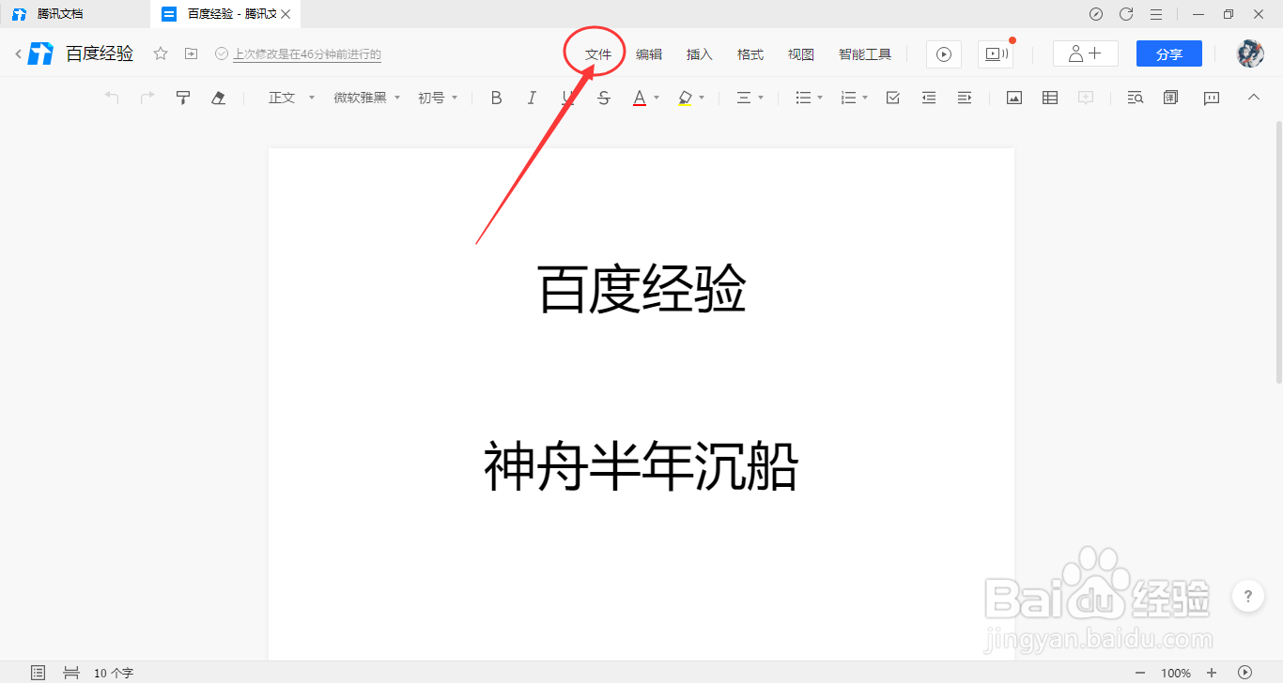Star the document as favorite
The width and height of the screenshot is (1283, 683).
point(161,54)
